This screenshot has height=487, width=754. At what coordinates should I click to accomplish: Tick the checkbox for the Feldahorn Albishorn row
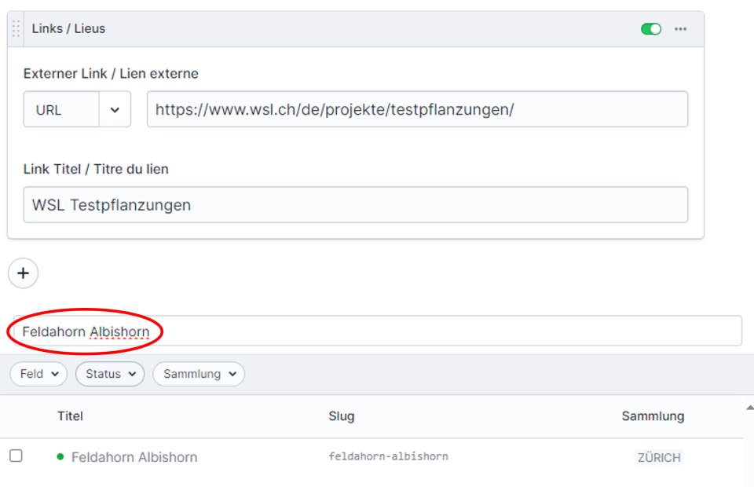click(16, 456)
